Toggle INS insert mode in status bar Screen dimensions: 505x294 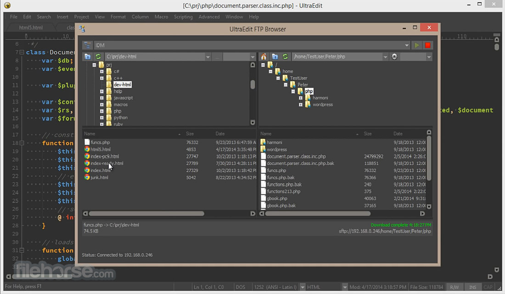coord(472,287)
